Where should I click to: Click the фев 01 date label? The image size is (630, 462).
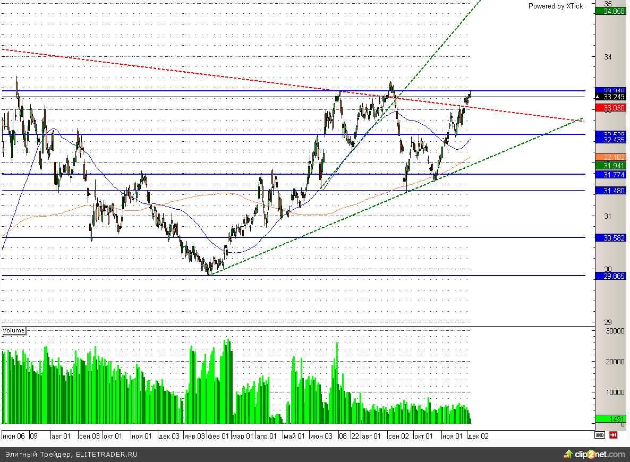pos(218,436)
